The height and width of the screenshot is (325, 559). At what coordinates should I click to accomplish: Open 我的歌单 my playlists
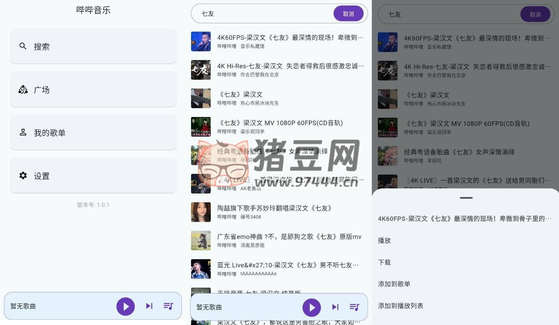(93, 133)
